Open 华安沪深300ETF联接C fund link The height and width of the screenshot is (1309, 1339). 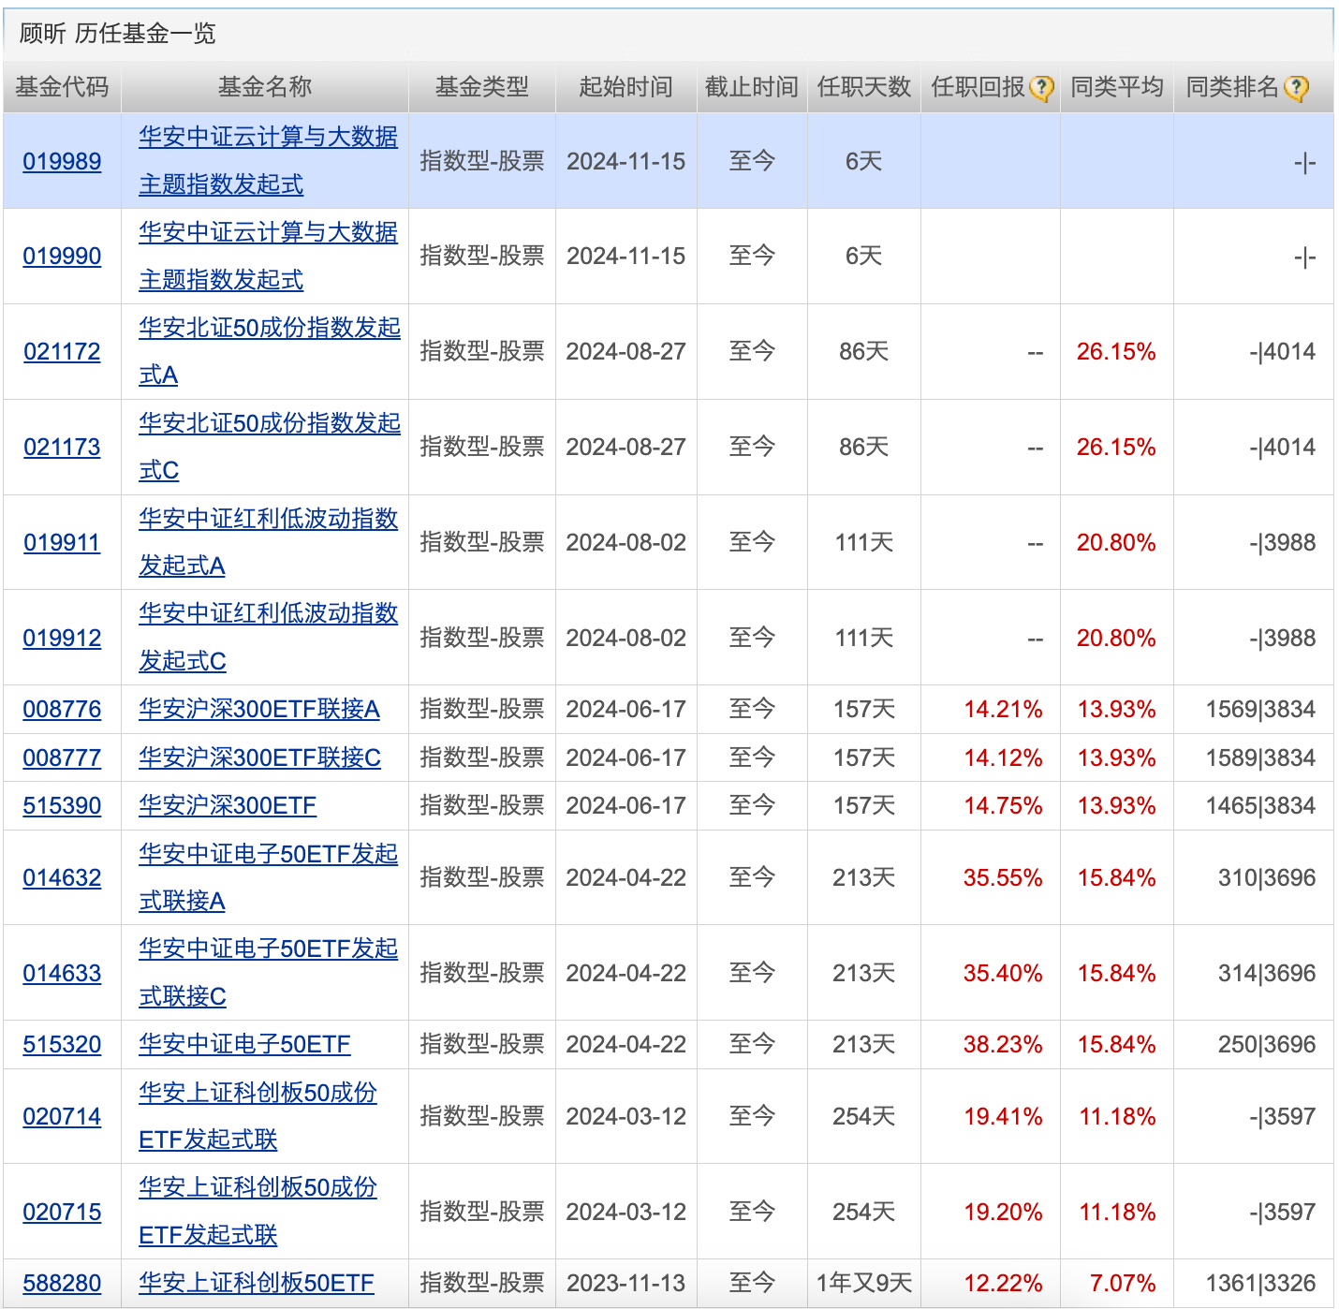[x=259, y=757]
